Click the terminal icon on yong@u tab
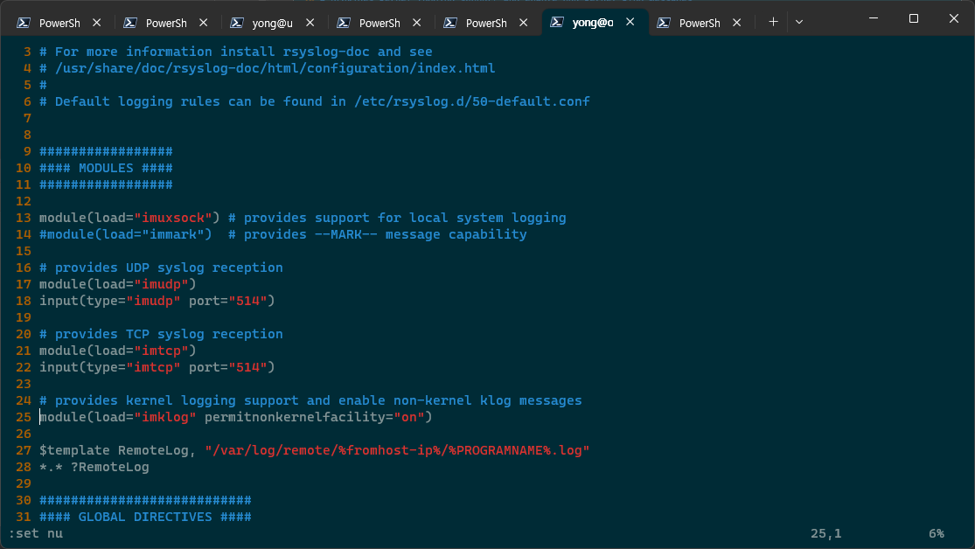The width and height of the screenshot is (975, 549). (237, 23)
